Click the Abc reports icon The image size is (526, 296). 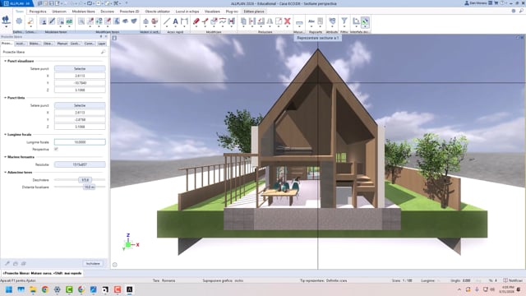click(x=311, y=21)
